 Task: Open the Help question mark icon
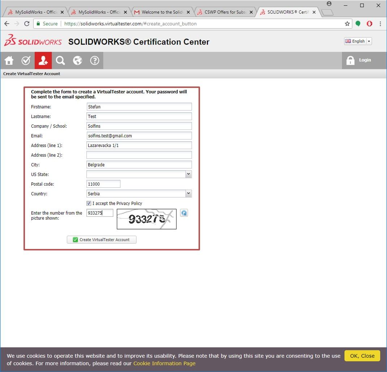tap(94, 60)
